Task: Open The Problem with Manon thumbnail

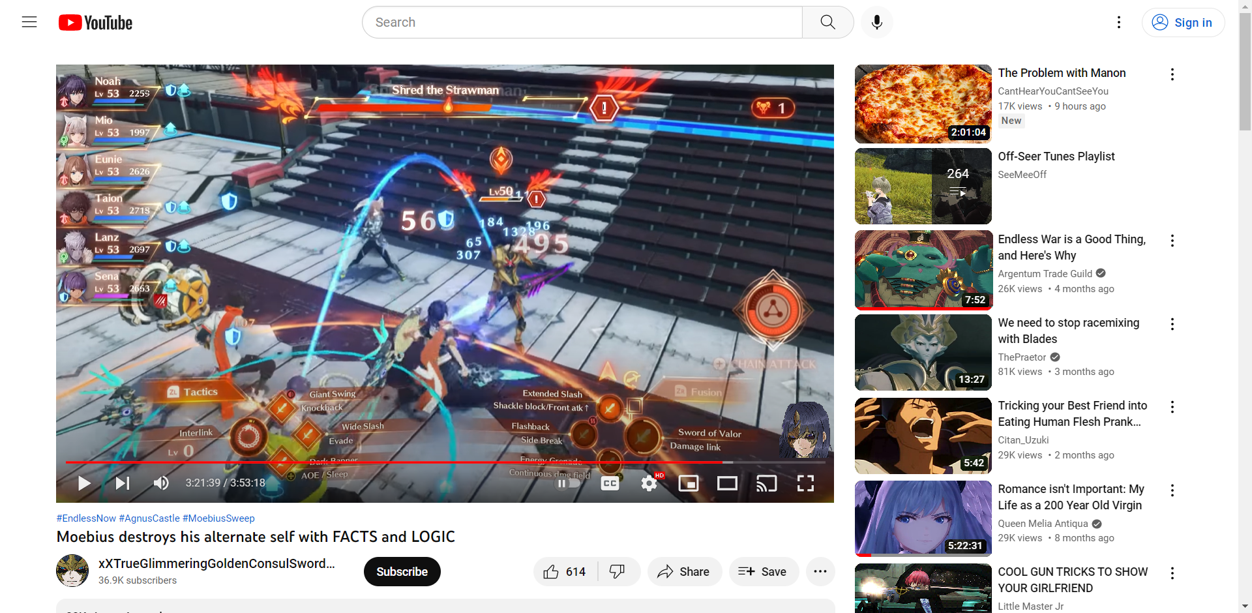Action: tap(923, 104)
